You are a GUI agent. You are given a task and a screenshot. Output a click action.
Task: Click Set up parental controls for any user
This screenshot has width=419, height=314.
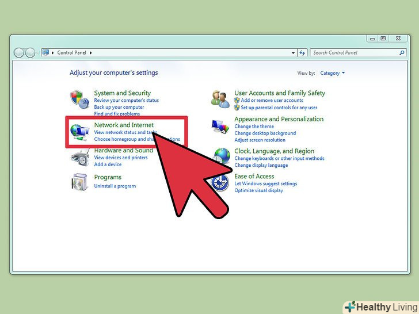(x=279, y=108)
